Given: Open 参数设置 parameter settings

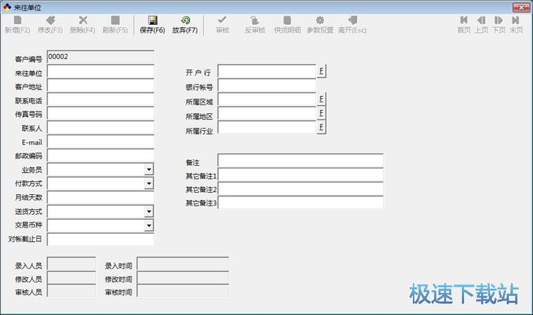Looking at the screenshot, I should click(320, 25).
